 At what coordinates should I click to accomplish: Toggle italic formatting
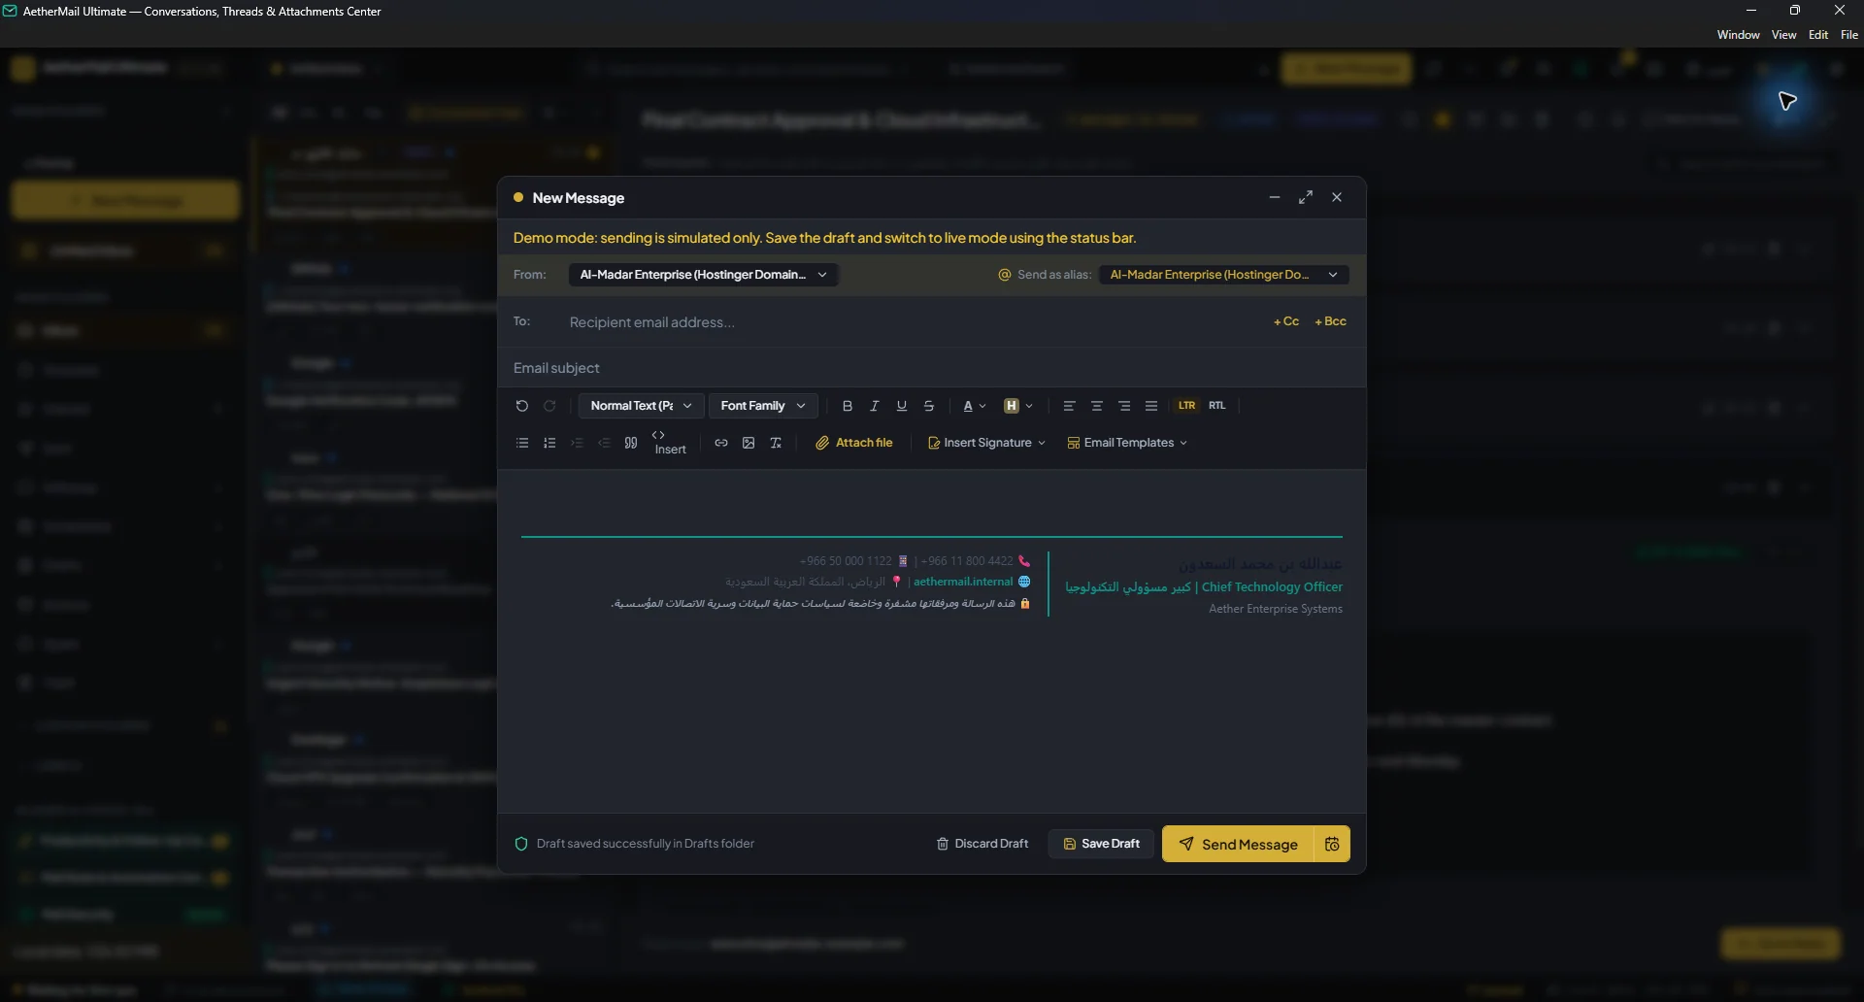(875, 406)
